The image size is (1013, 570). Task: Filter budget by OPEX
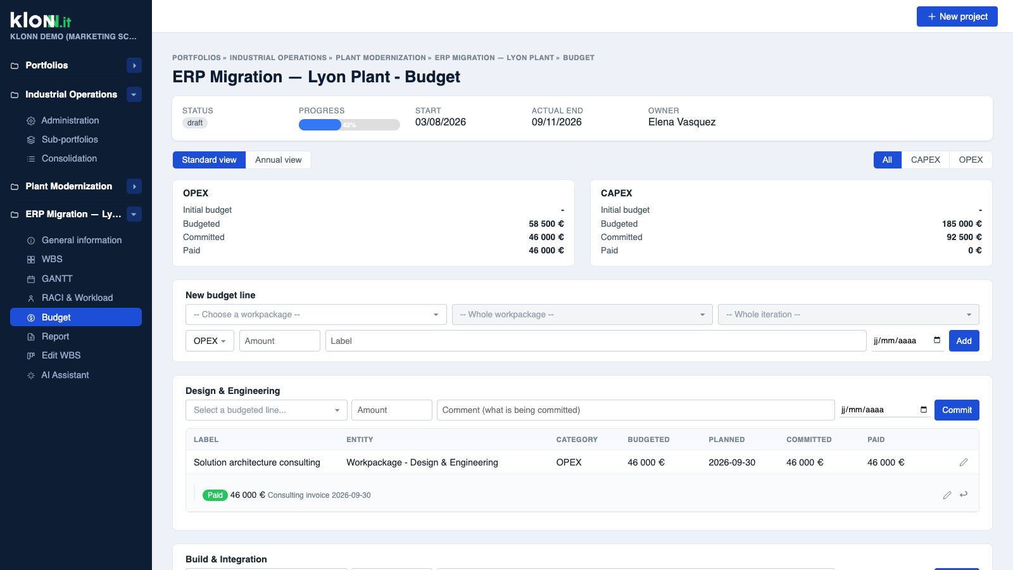point(971,160)
